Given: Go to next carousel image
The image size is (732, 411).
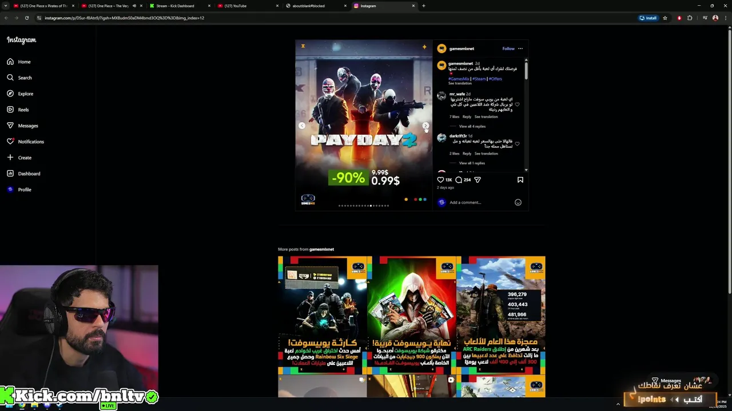Looking at the screenshot, I should coord(425,126).
